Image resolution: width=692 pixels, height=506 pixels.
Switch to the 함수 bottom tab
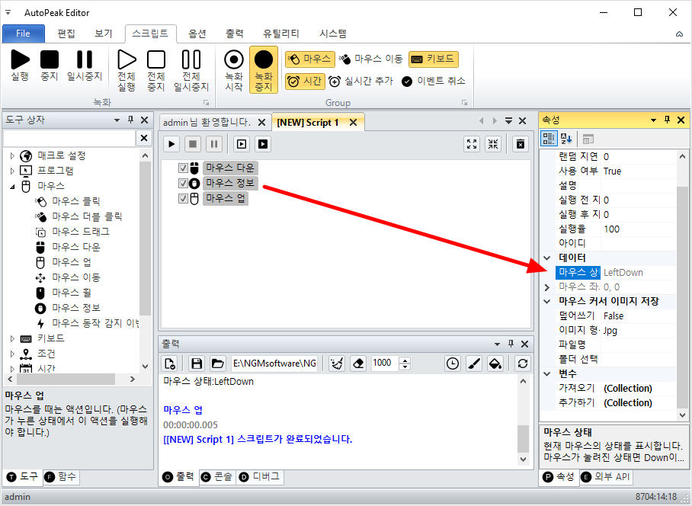coord(62,476)
